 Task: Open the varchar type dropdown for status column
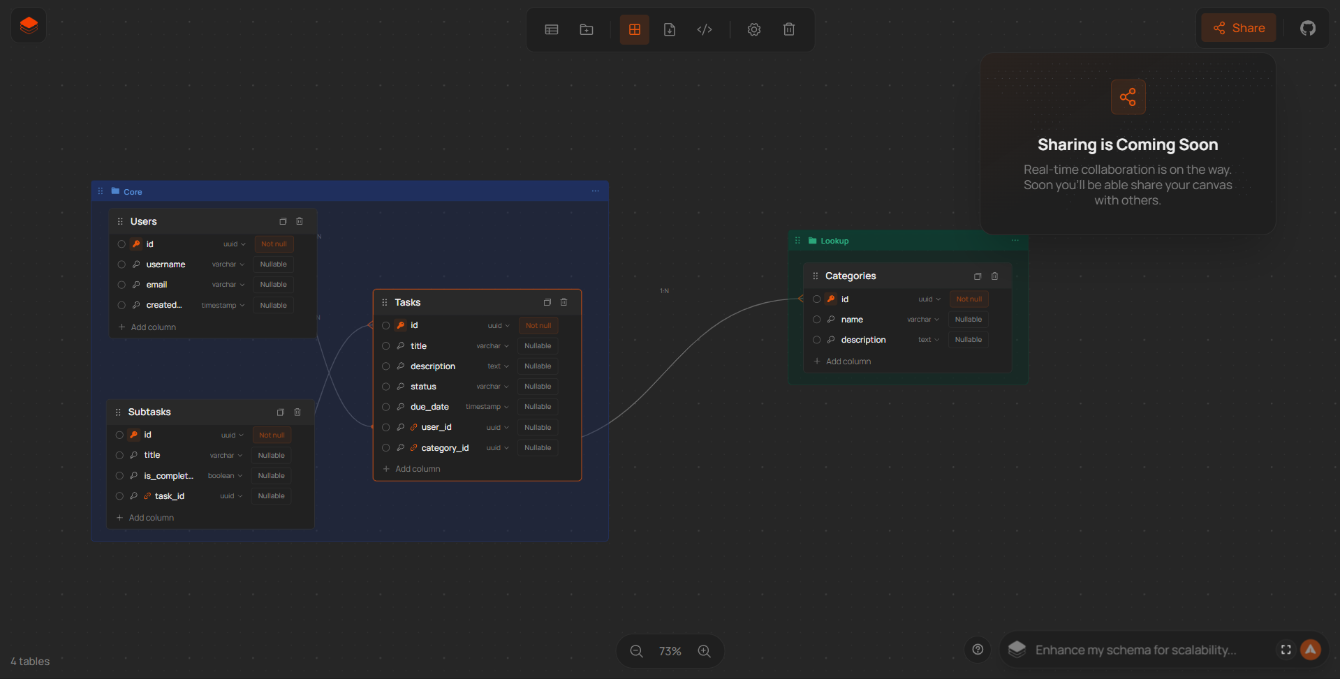point(492,386)
